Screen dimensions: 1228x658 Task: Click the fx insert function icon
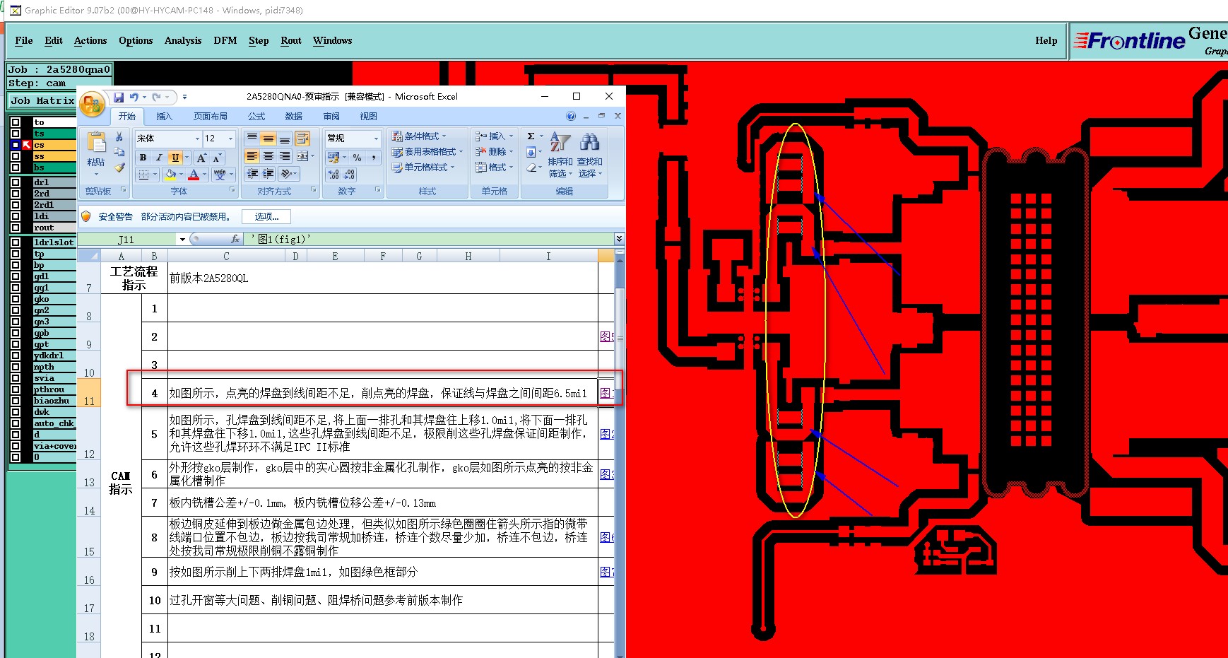coord(235,239)
